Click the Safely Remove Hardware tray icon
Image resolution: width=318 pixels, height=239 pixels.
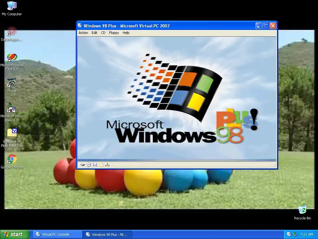(295, 234)
